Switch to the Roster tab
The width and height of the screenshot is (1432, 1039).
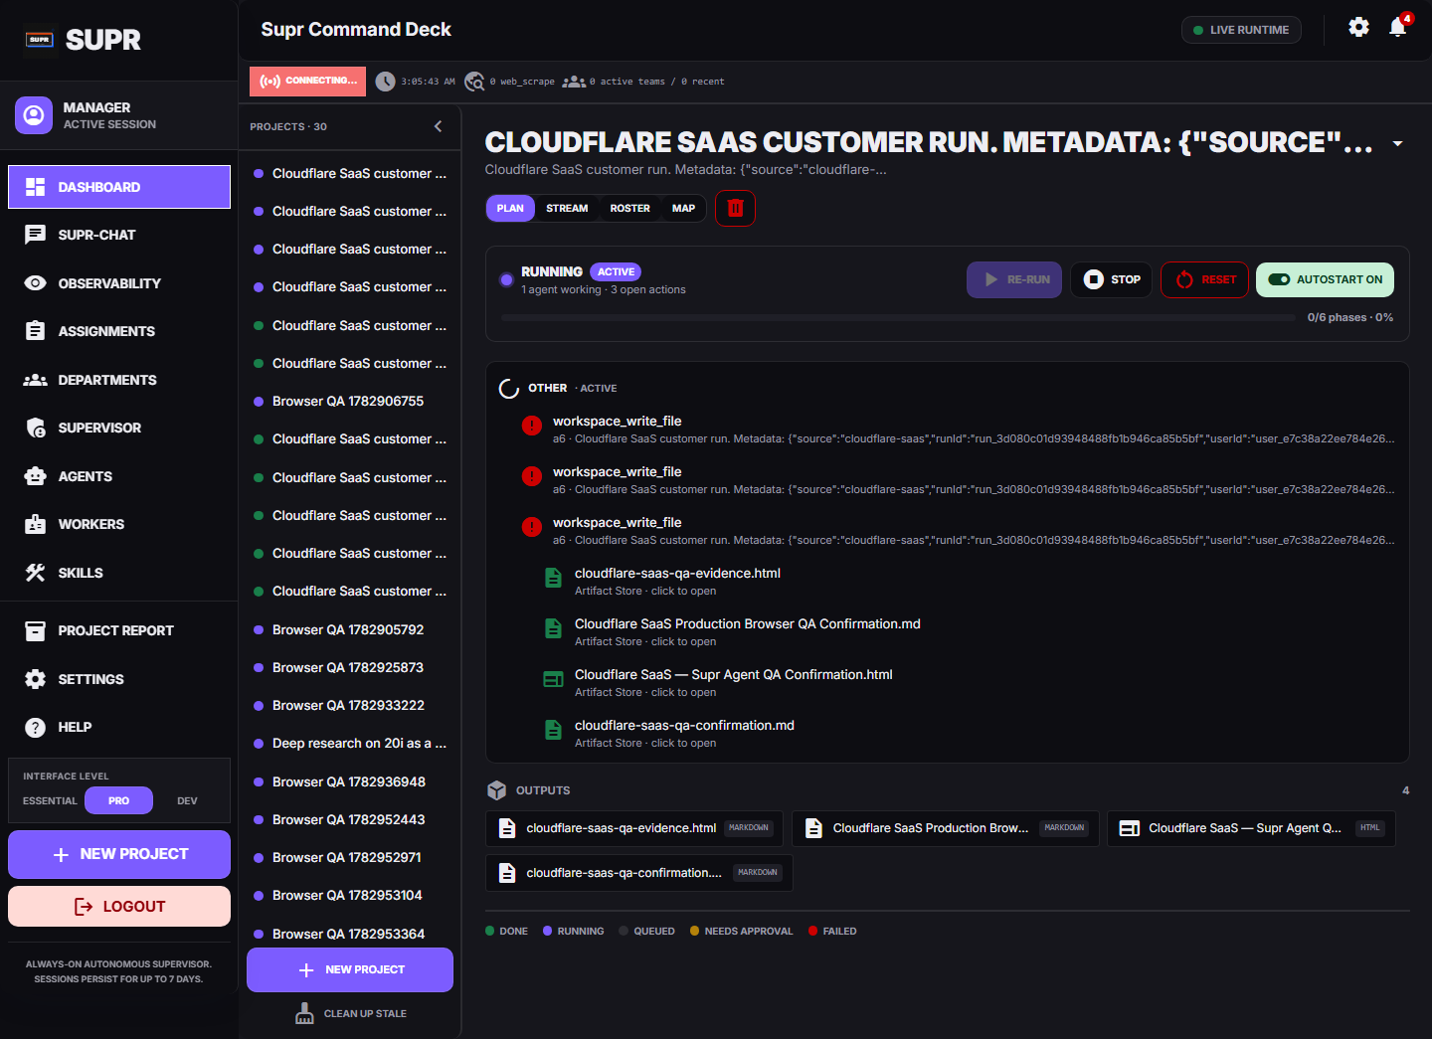pyautogui.click(x=629, y=208)
